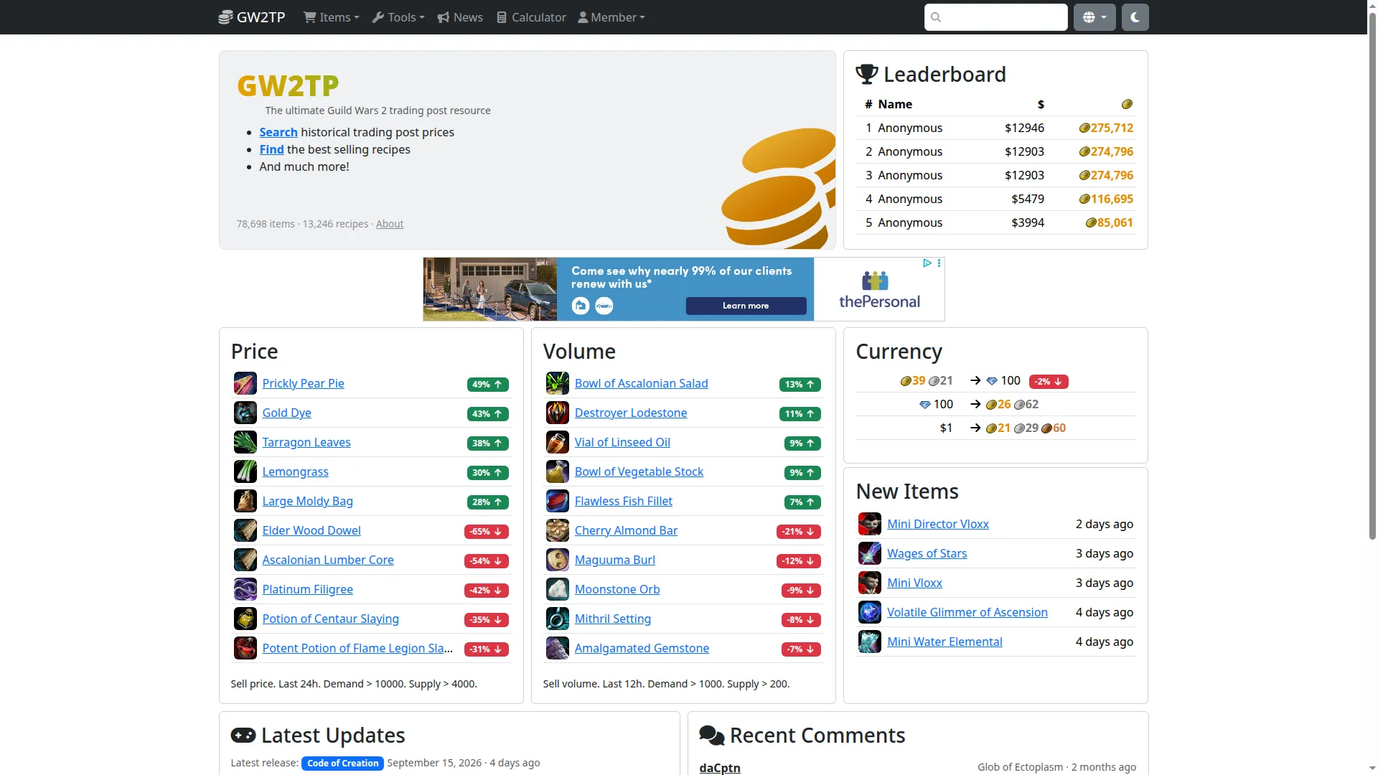Click the advertisement menu dots icon
The image size is (1378, 775).
[939, 263]
